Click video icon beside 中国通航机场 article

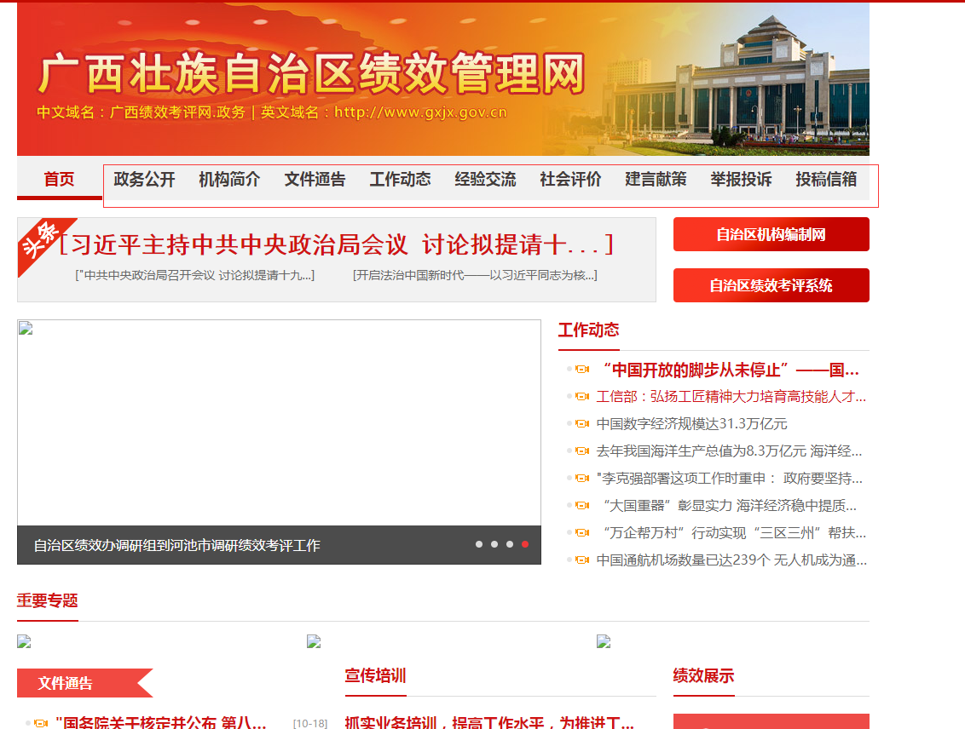click(582, 560)
